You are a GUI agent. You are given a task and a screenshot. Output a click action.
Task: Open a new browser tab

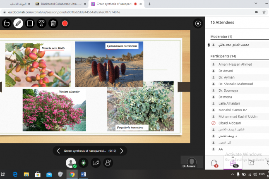(149, 4)
